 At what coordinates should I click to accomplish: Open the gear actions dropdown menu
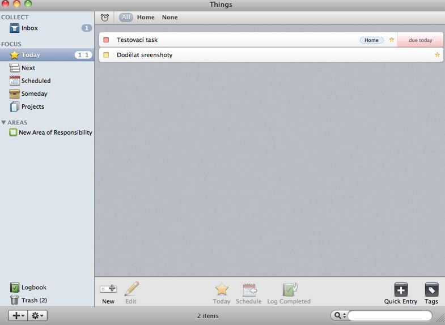coord(38,315)
